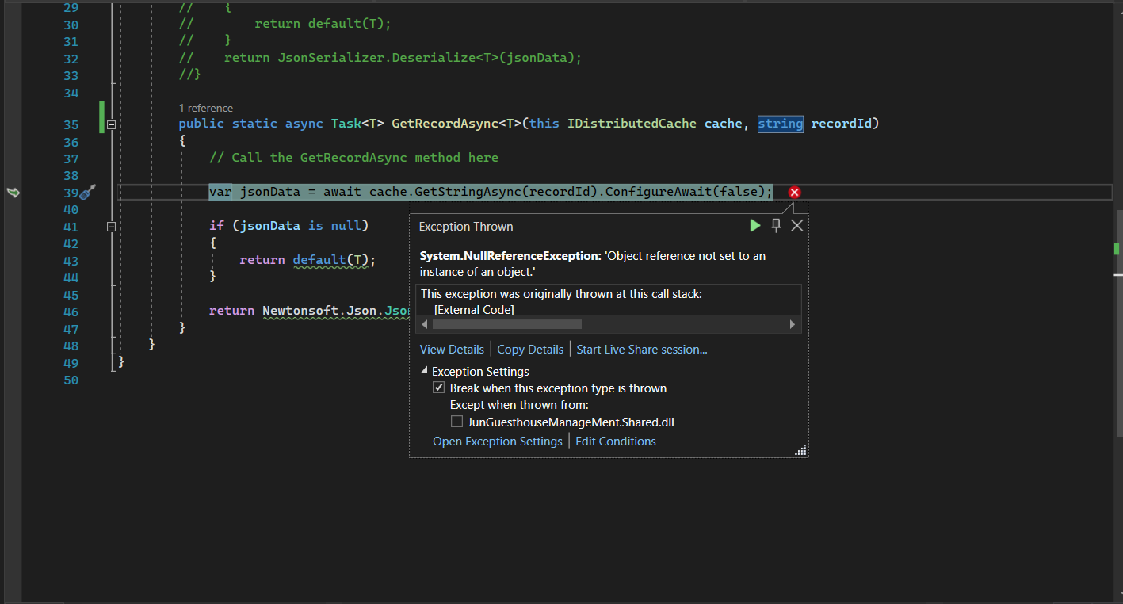Screen dimensions: 1123x604
Task: Uncheck Break when this exception type is thrown
Action: pos(438,388)
